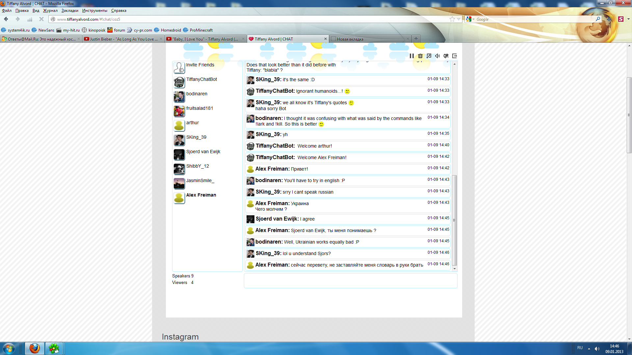The width and height of the screenshot is (632, 355).
Task: Mute the chat sound speaker icon
Action: 437,56
